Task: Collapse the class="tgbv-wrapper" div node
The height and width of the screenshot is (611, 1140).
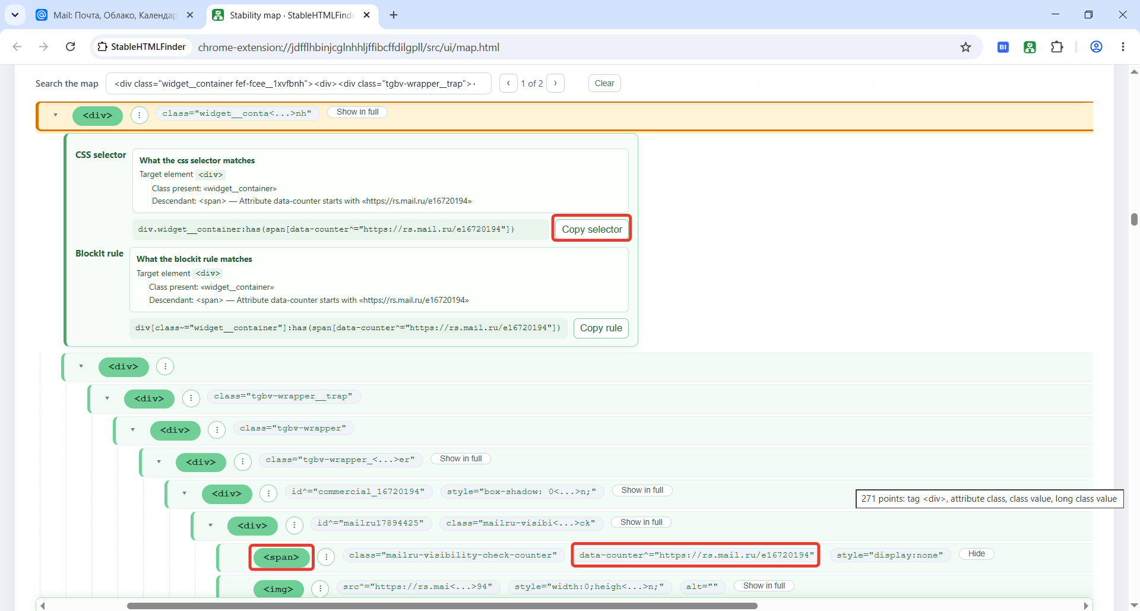Action: coord(133,430)
